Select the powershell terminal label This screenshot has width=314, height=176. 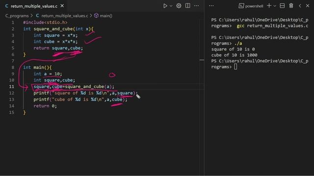coord(251,6)
